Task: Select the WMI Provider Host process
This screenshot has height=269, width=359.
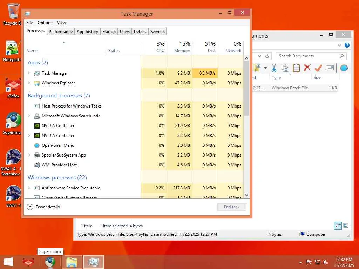Action: (x=134, y=165)
